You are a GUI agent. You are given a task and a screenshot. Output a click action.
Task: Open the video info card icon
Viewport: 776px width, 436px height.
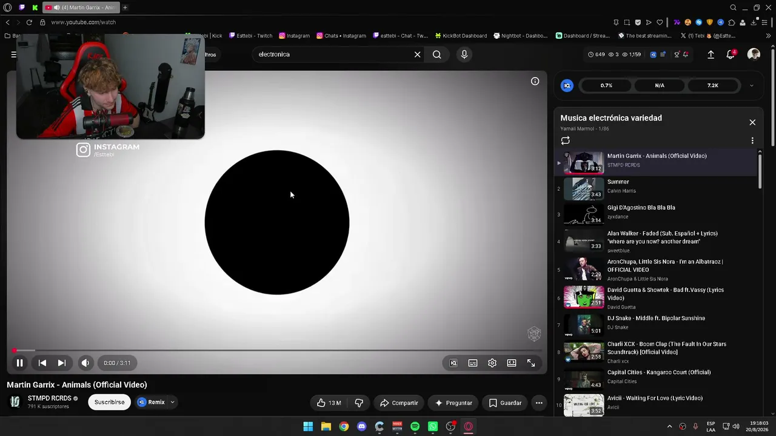tap(535, 81)
